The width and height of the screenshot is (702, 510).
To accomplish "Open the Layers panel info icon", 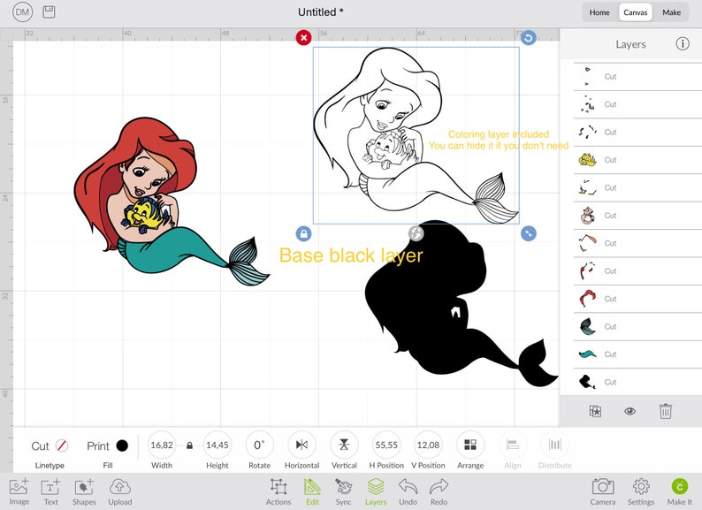I will coord(683,44).
